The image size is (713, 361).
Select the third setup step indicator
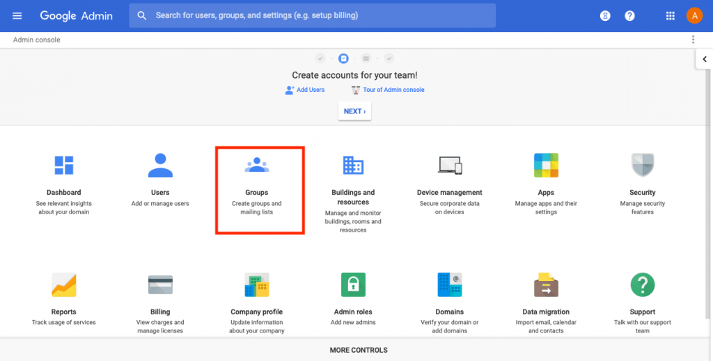[x=366, y=58]
